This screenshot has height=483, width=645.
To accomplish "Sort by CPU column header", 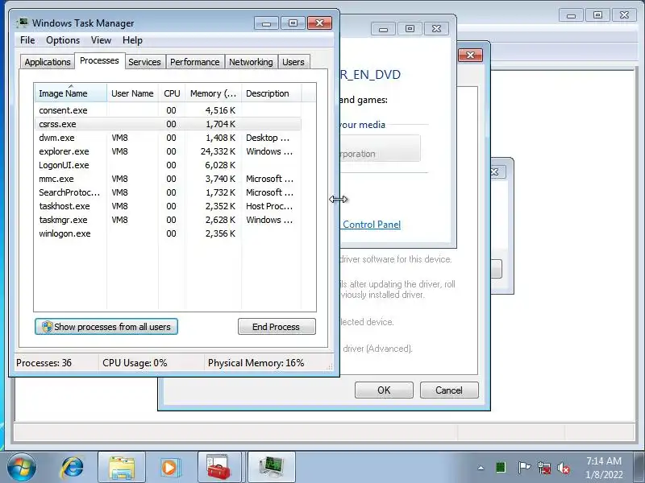I will [172, 93].
